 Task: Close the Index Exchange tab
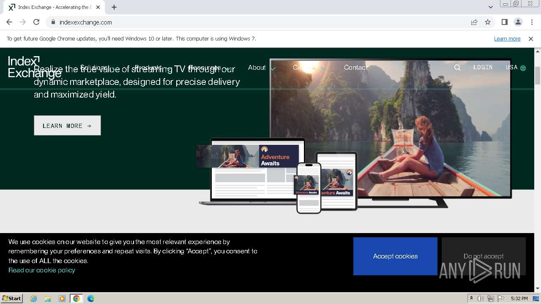point(98,7)
